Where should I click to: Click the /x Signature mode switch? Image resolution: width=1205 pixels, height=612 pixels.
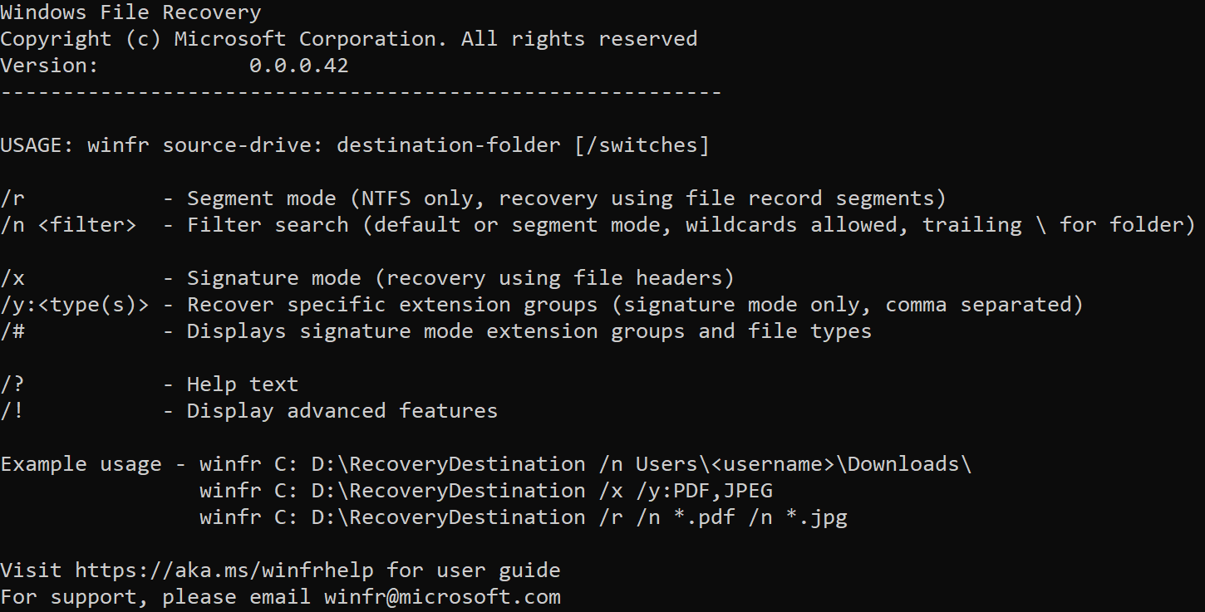[12, 278]
